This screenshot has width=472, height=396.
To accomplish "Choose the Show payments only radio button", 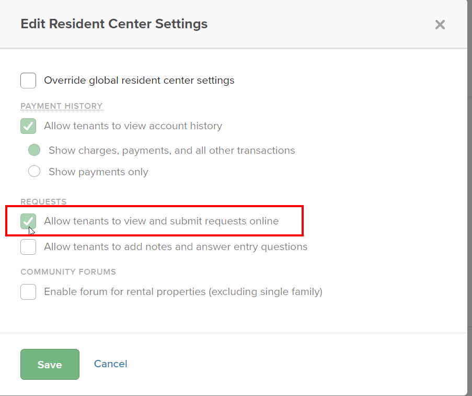I will click(34, 172).
